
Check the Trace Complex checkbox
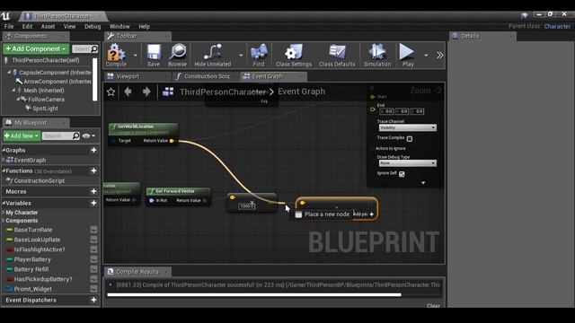click(410, 139)
